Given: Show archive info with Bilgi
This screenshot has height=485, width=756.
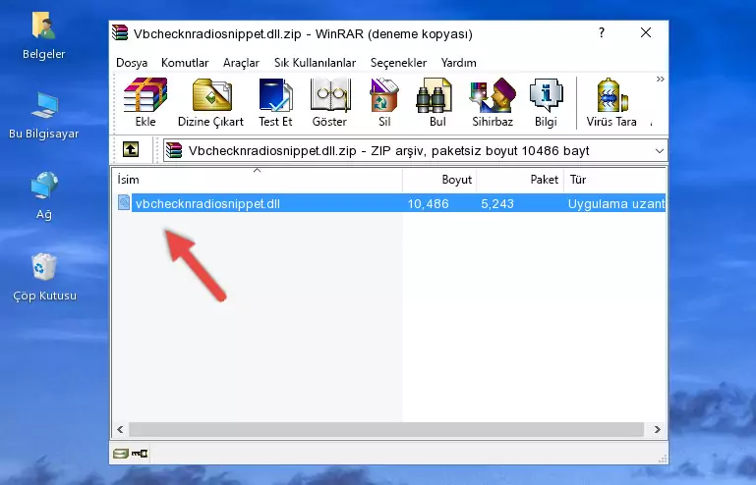Looking at the screenshot, I should click(x=546, y=102).
